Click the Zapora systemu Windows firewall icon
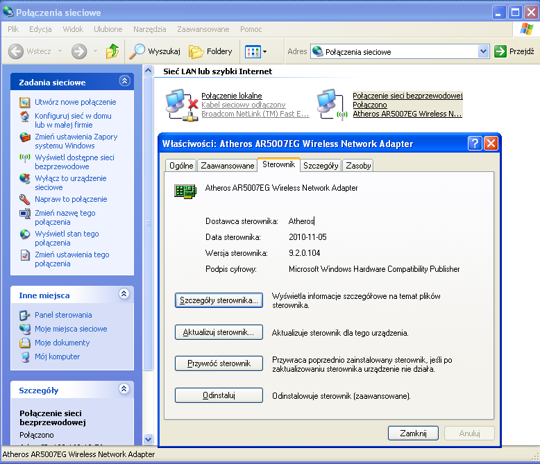The image size is (540, 464). pos(25,137)
